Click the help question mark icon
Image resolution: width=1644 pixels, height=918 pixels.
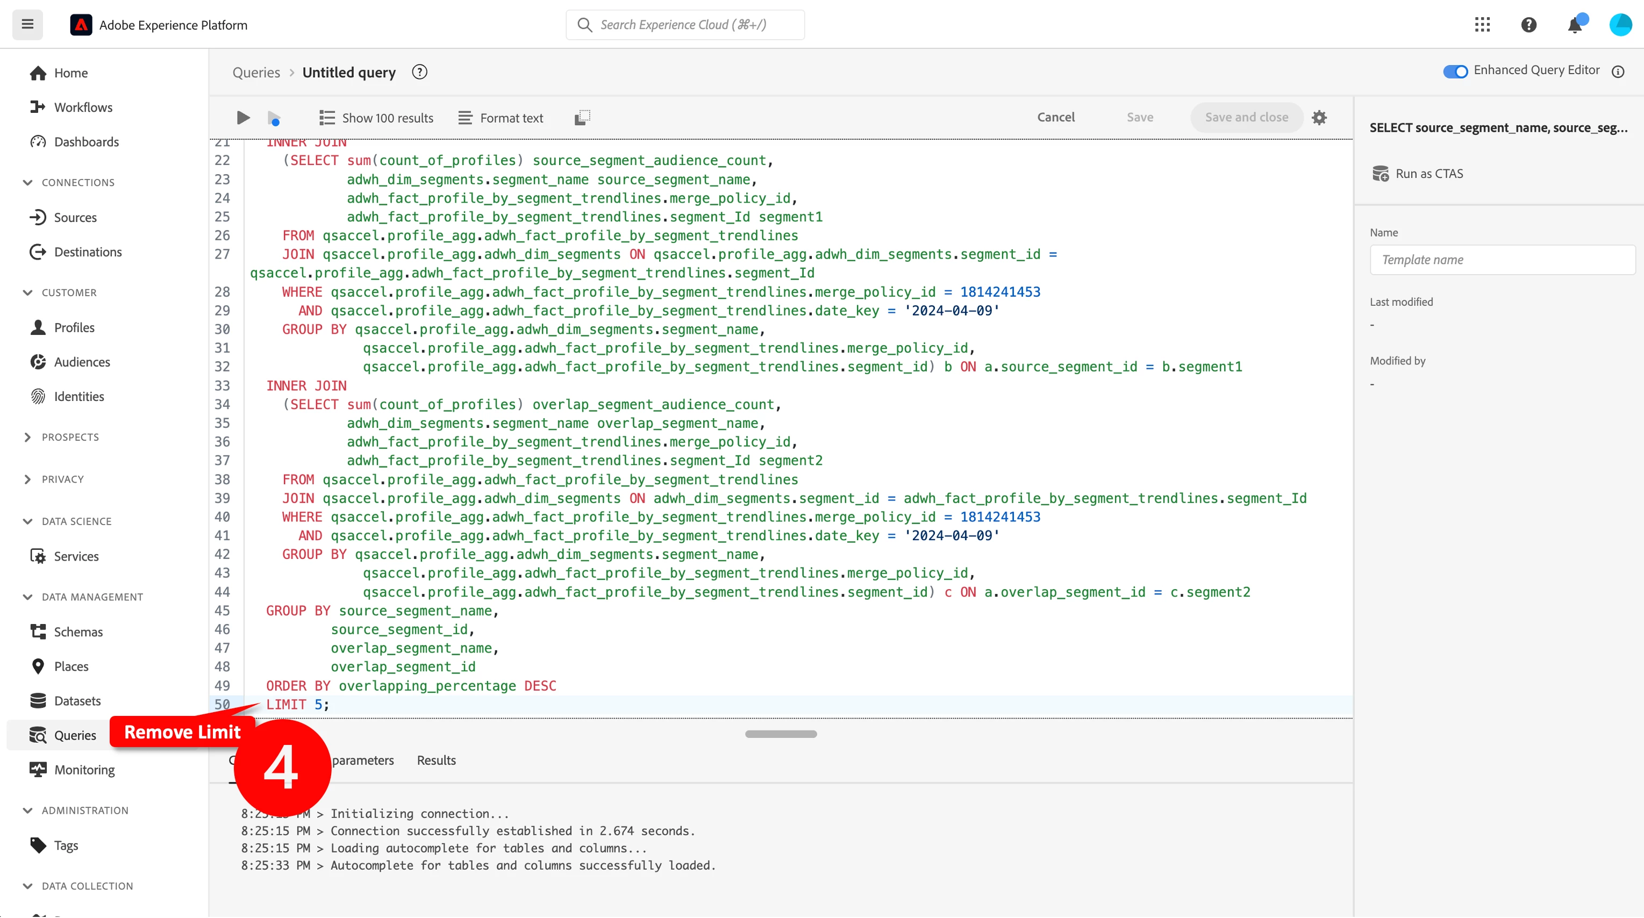click(1528, 25)
